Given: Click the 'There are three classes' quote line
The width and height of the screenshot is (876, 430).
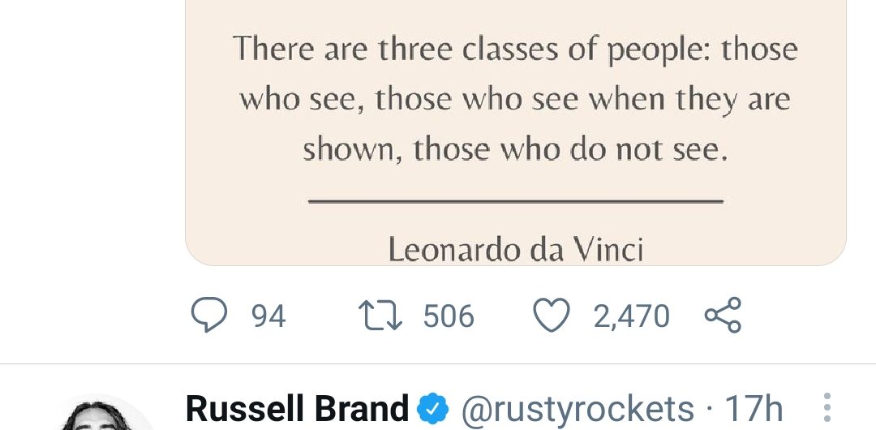Looking at the screenshot, I should [x=516, y=49].
